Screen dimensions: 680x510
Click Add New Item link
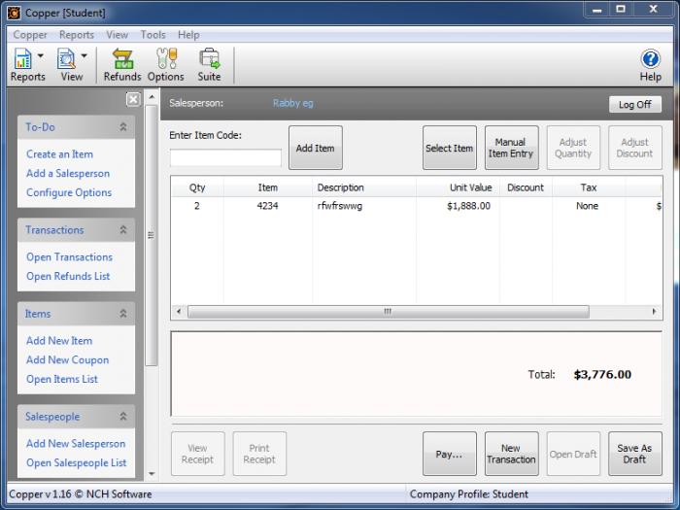(59, 340)
